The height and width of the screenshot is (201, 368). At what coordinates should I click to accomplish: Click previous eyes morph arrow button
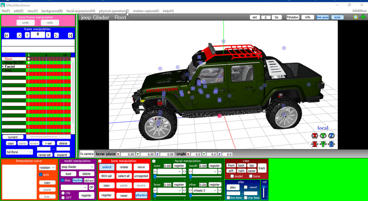pos(155,171)
